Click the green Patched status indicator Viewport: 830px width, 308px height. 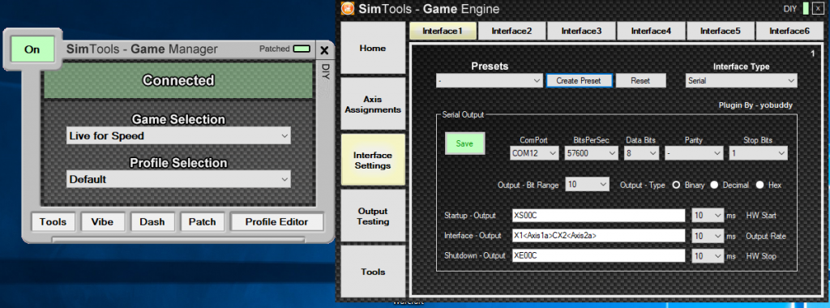click(x=302, y=49)
